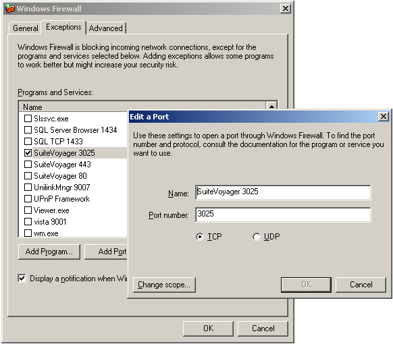Close the Windows Firewall window
Viewport: 393px width, 344px height.
286,9
